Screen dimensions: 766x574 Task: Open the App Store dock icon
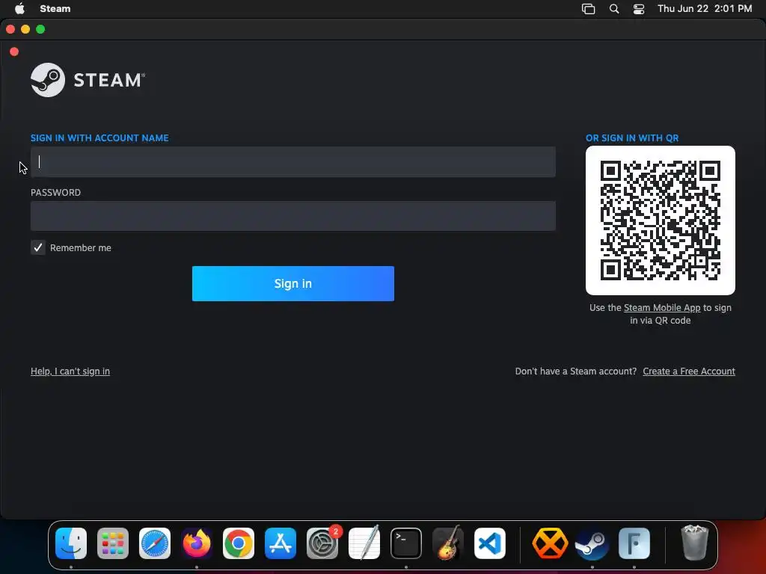pos(281,543)
